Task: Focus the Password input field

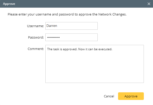Action: click(71, 37)
